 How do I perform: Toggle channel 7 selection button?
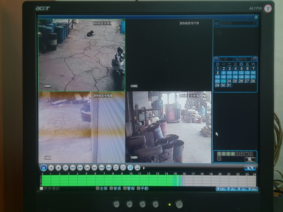246,154
